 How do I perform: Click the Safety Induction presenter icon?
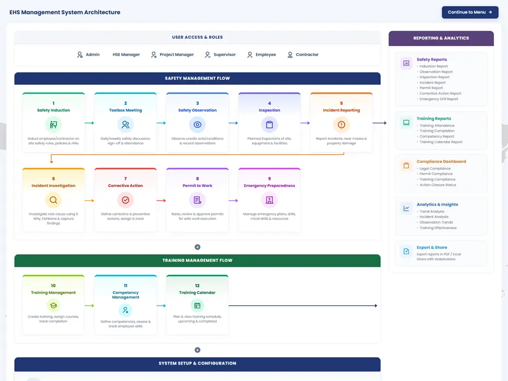pyautogui.click(x=54, y=125)
